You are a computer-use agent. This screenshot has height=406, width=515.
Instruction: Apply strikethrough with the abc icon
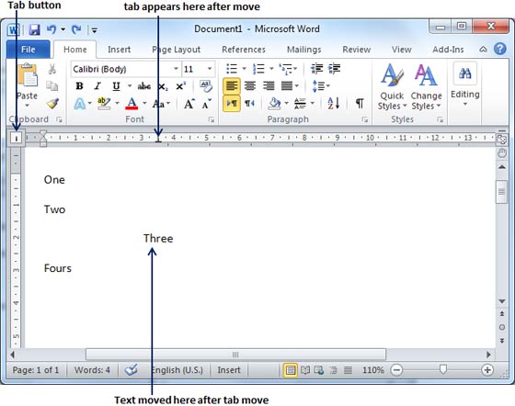143,86
